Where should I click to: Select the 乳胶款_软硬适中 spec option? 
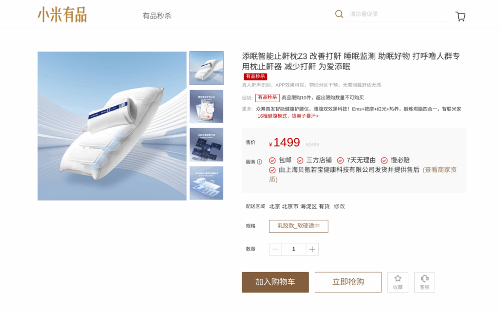coord(299,226)
